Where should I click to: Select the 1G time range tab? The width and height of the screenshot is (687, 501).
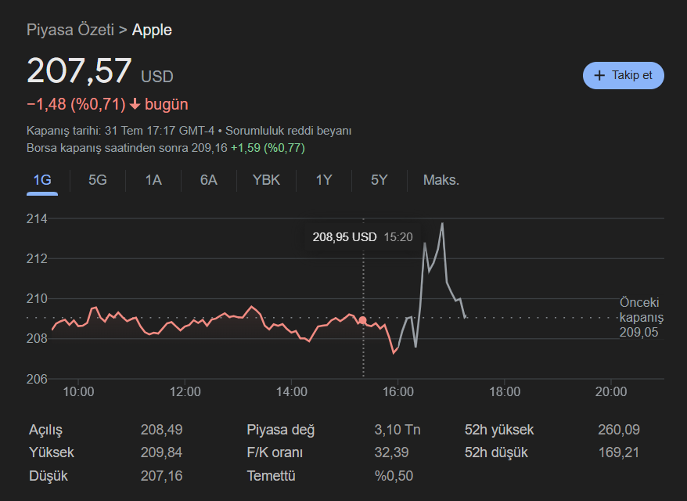pyautogui.click(x=42, y=180)
